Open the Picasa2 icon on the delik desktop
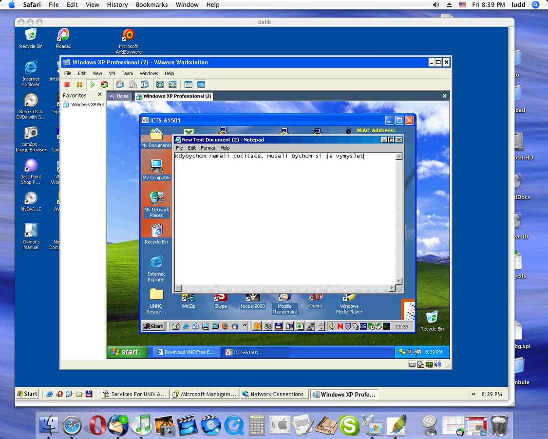The image size is (548, 439). click(x=63, y=39)
